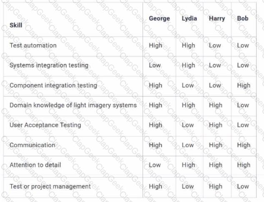Click the Harry column header

click(x=217, y=19)
